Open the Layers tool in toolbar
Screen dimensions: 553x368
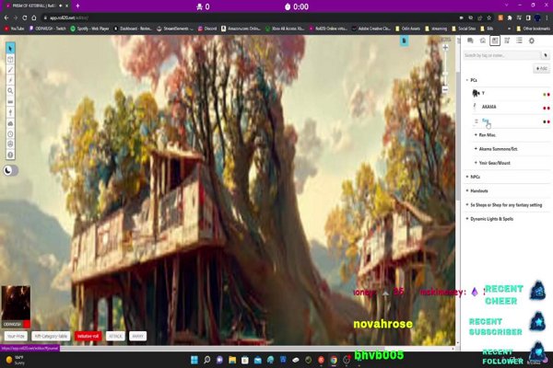[10, 59]
